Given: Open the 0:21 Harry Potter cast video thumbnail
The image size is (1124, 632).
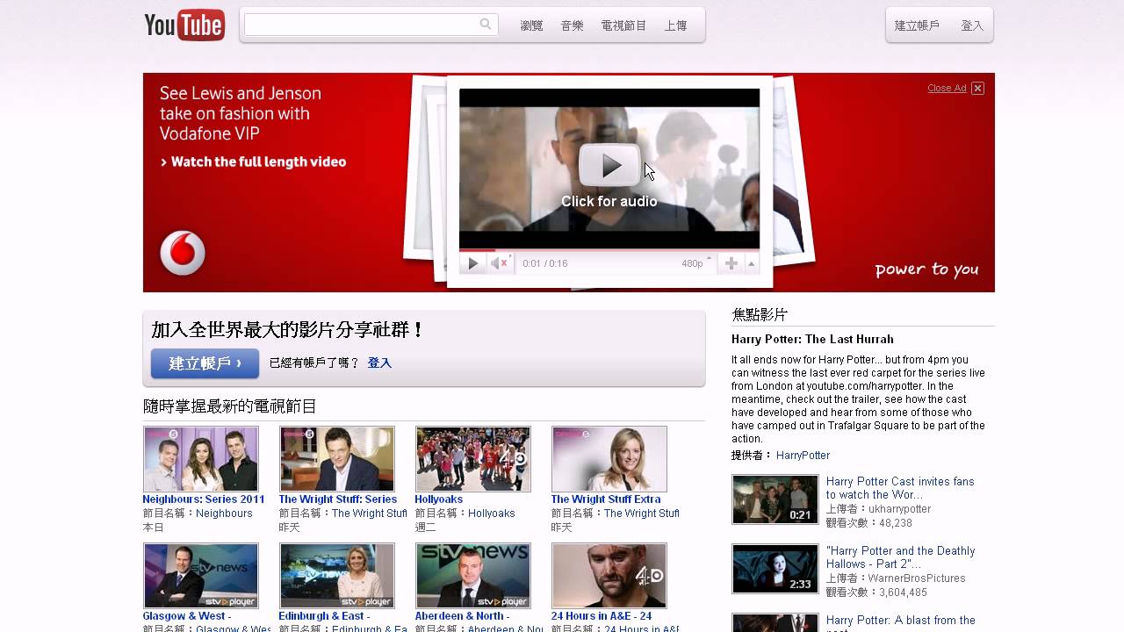Looking at the screenshot, I should tap(775, 499).
